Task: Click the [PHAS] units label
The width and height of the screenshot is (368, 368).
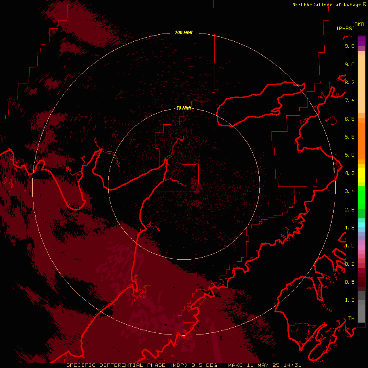Action: pyautogui.click(x=346, y=29)
